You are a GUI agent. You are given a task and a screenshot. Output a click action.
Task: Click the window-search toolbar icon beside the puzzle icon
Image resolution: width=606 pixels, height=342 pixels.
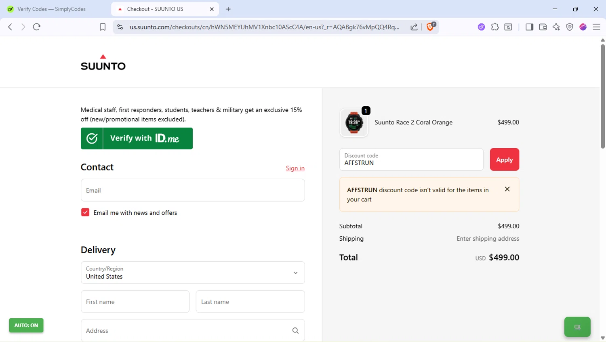pos(508,27)
